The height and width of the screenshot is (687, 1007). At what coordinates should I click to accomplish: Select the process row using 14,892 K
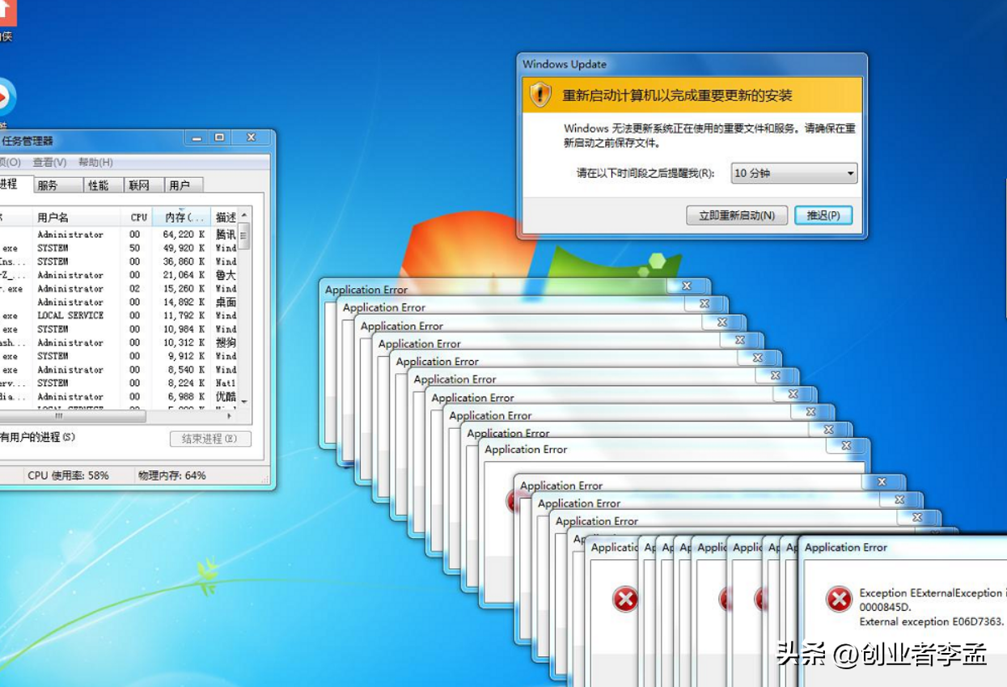click(x=120, y=302)
